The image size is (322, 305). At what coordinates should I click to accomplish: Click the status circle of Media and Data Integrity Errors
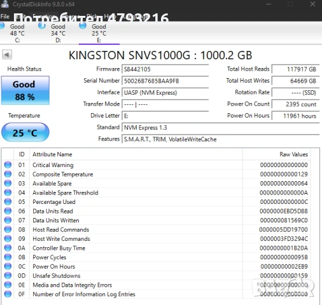tap(8, 285)
